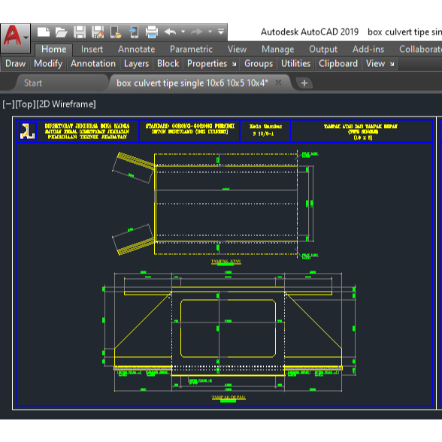Click the Open file folder icon
Viewport: 442px width, 442px height.
tap(61, 32)
